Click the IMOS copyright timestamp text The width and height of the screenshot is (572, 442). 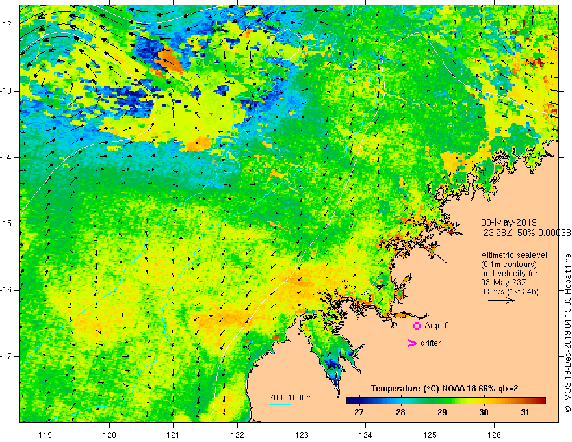pyautogui.click(x=567, y=333)
